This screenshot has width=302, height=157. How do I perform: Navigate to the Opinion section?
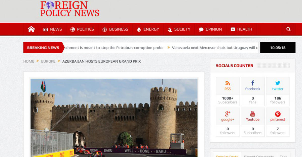210,29
